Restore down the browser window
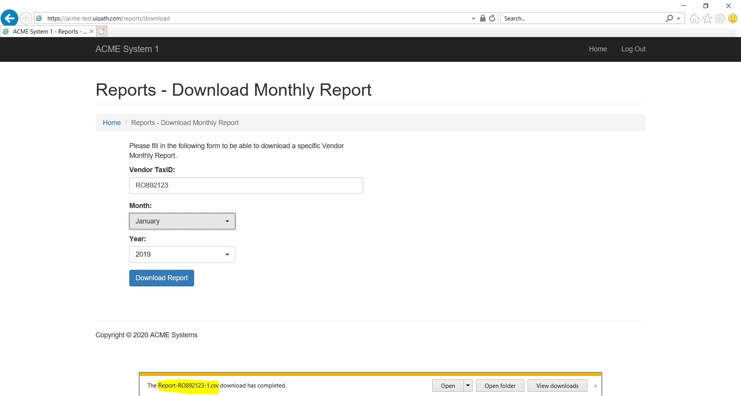741x396 pixels. click(x=706, y=6)
